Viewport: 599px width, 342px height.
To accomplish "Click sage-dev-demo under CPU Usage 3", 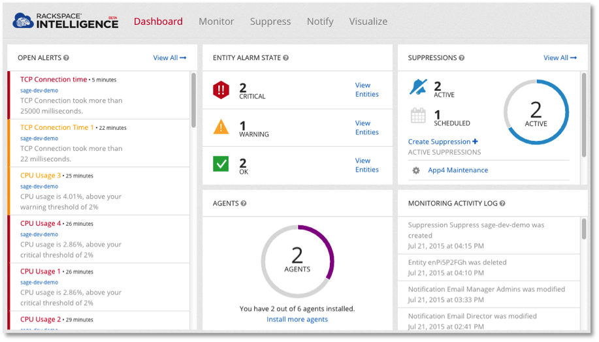I will 39,187.
